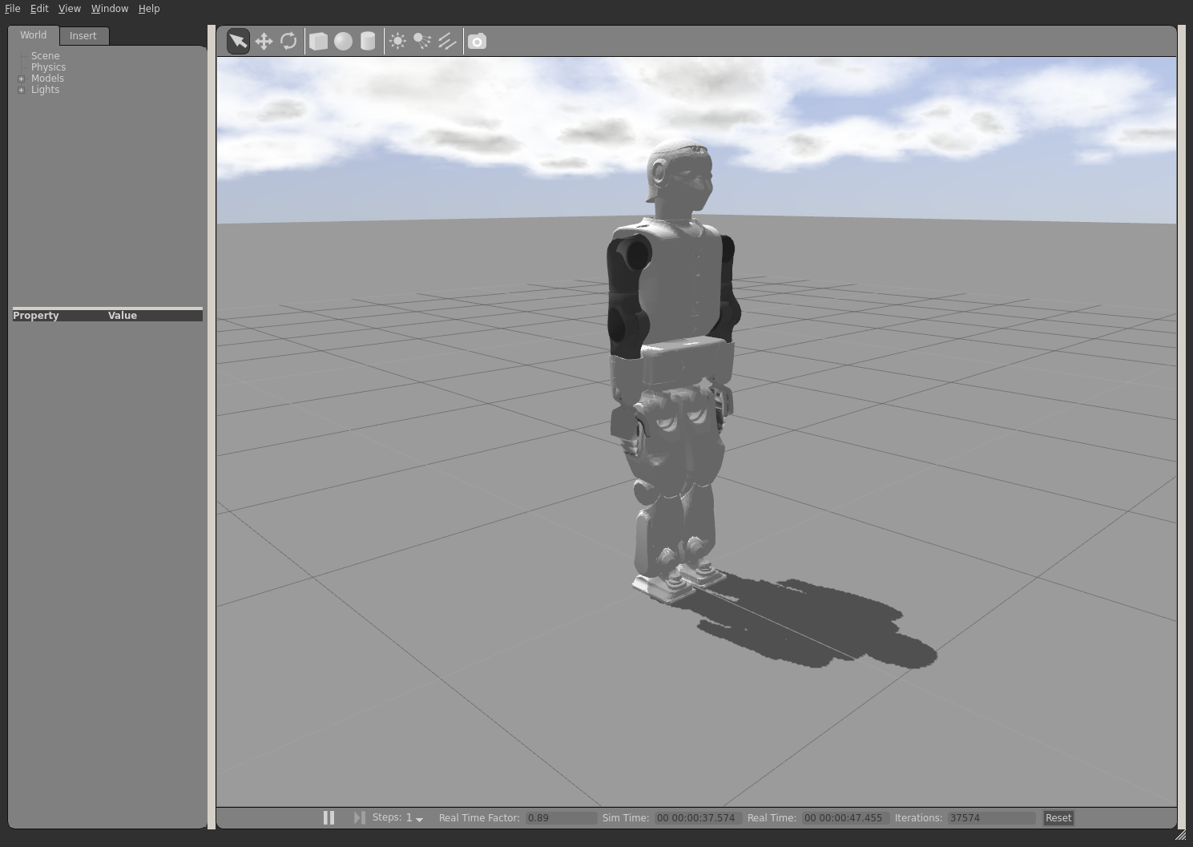Insert a cylinder shape
Viewport: 1193px width, 847px height.
click(368, 41)
